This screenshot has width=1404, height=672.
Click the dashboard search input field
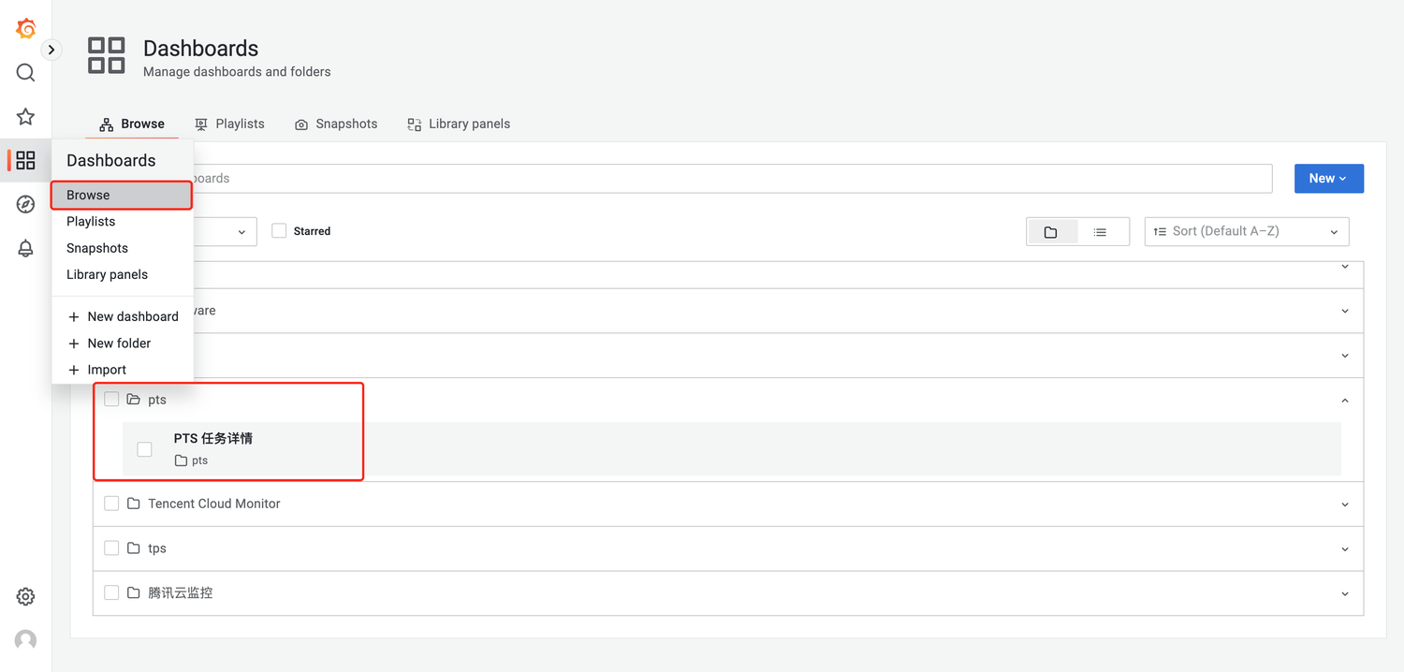[x=730, y=179]
